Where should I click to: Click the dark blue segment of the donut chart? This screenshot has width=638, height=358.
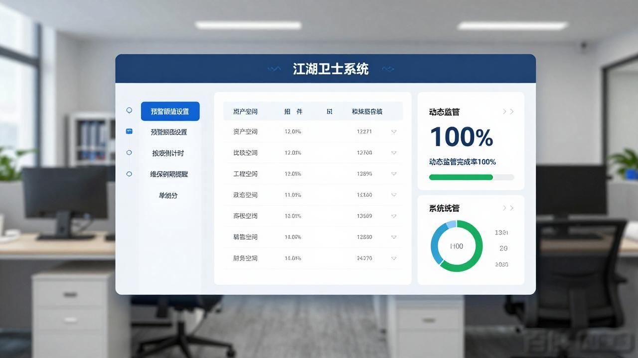pyautogui.click(x=435, y=245)
